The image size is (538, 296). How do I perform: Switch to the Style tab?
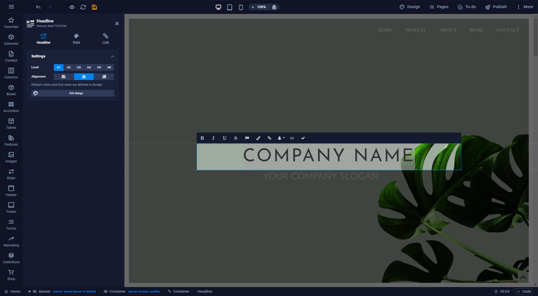coord(76,39)
